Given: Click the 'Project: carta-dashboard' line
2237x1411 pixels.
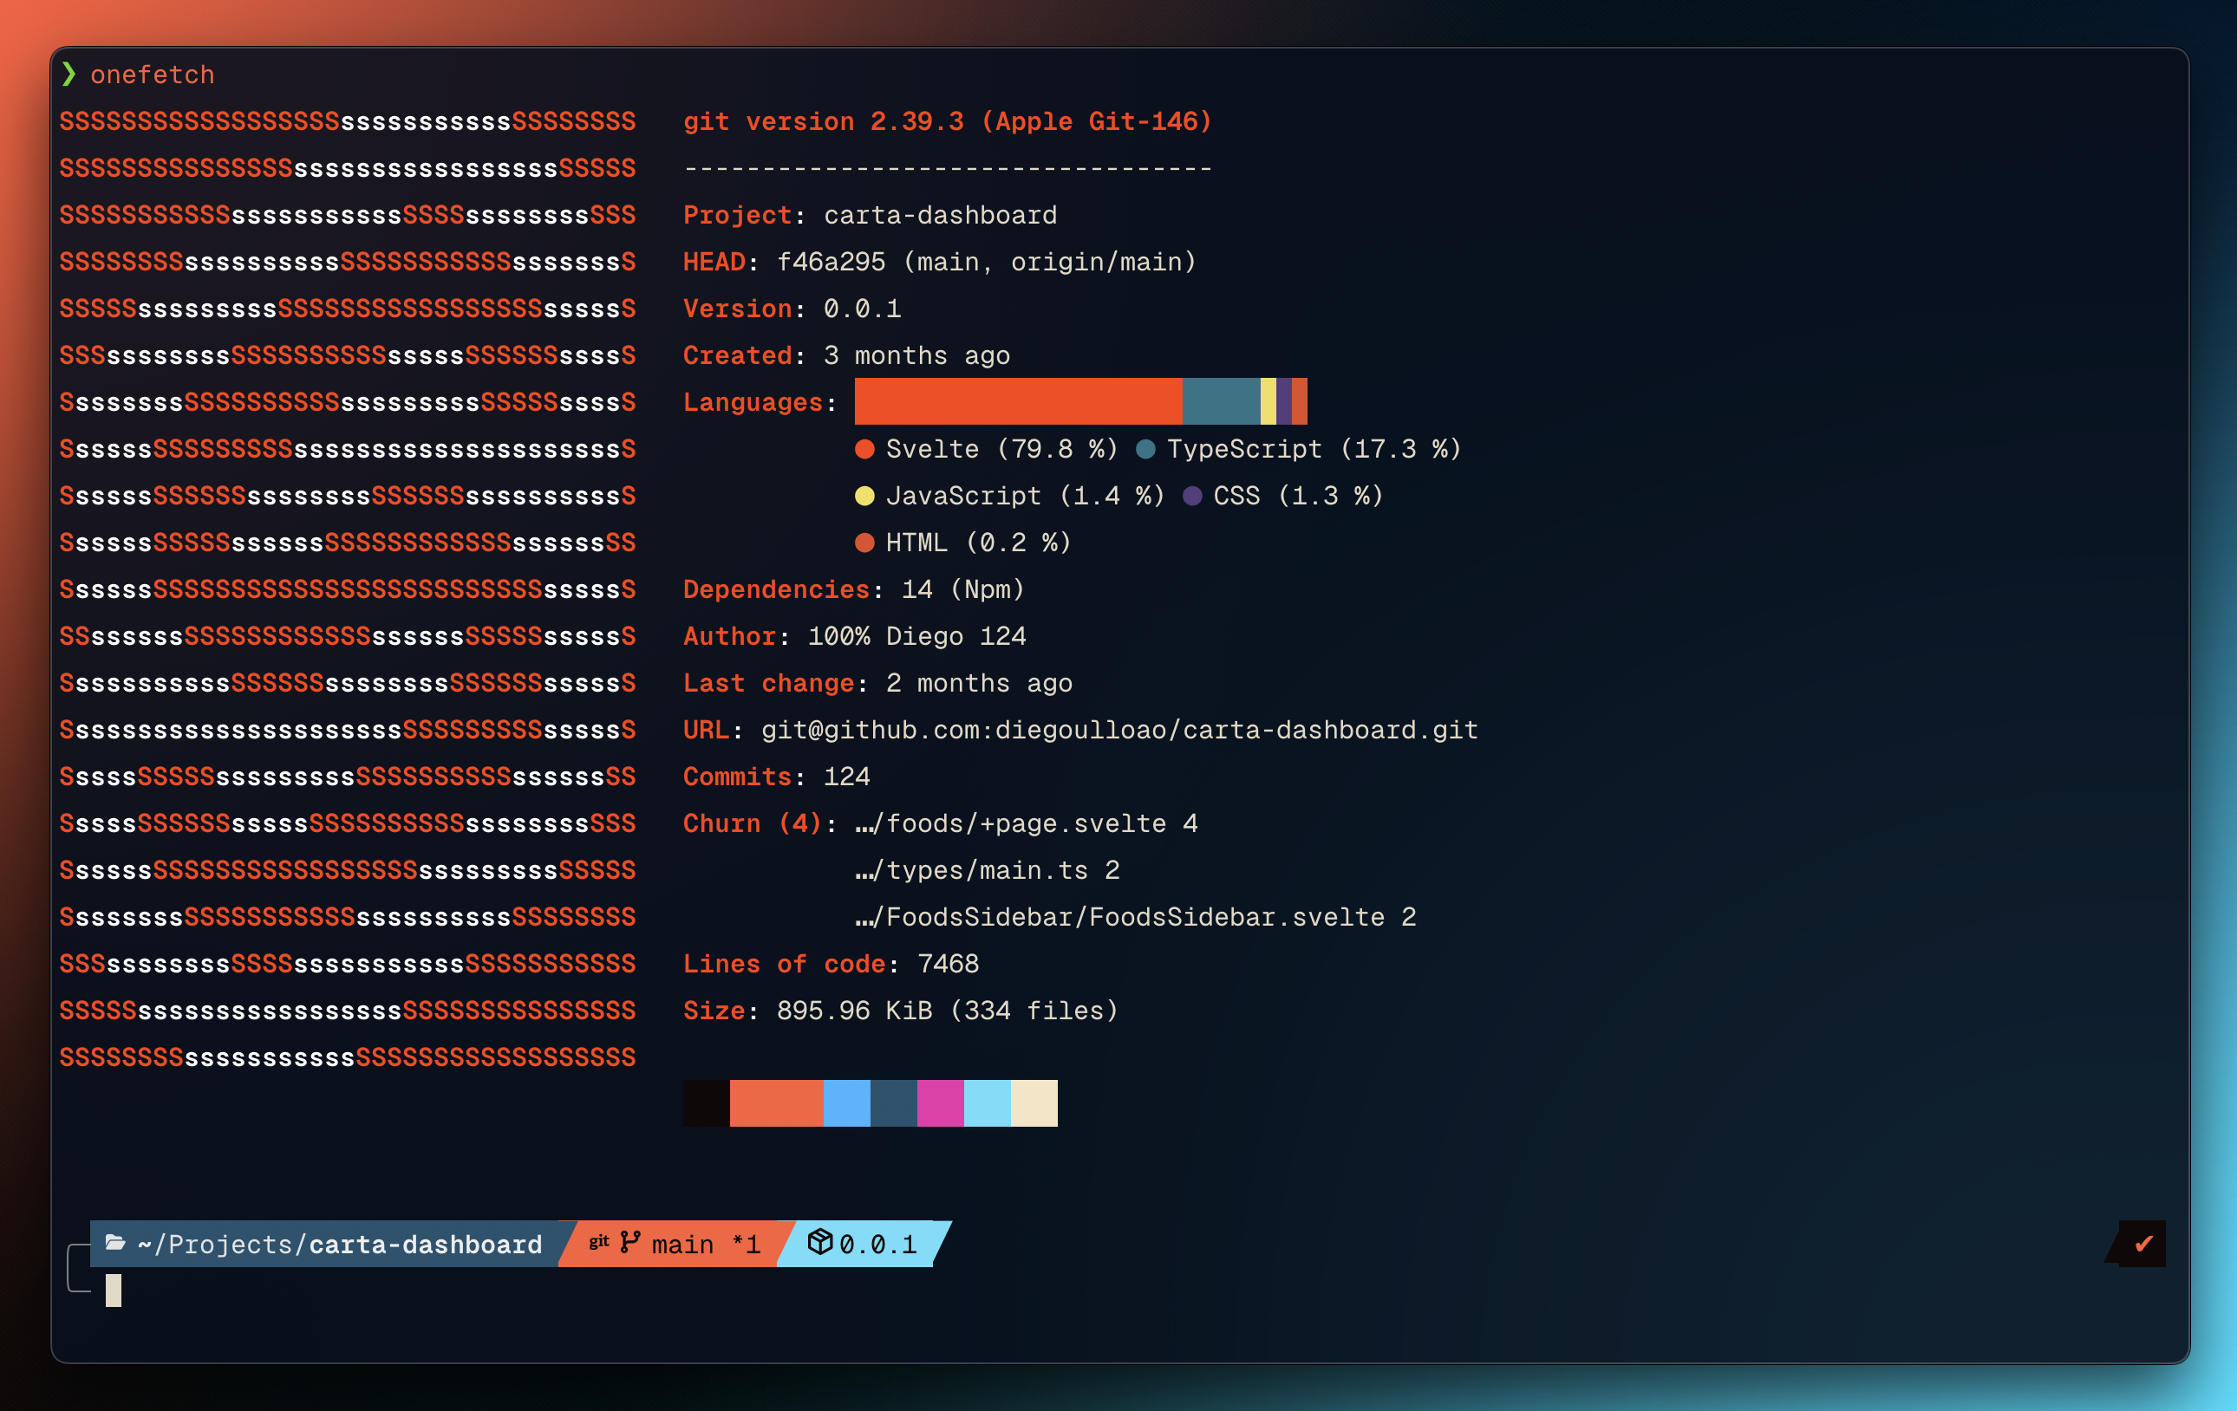Looking at the screenshot, I should point(871,216).
